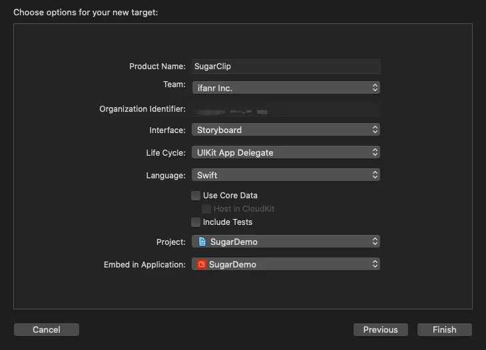Viewport: 486px width, 350px height.
Task: Click the Team dropdown chevron arrows
Action: [375, 87]
